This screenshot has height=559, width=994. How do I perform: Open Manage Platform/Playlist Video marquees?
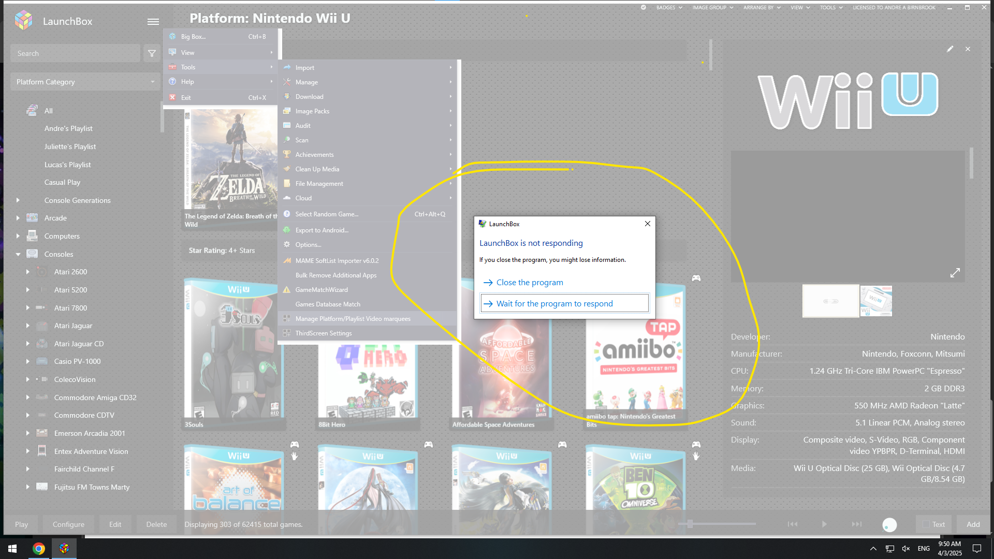point(368,319)
